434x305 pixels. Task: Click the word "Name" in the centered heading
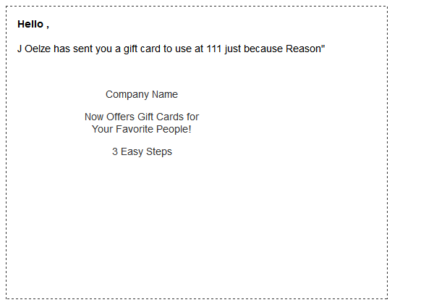[165, 95]
